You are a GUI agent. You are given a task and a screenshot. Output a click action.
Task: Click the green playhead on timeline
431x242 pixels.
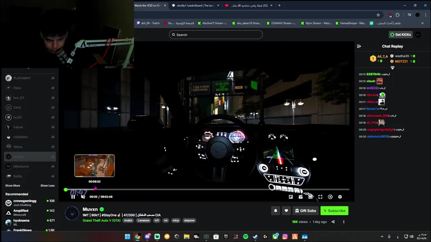coord(66,190)
